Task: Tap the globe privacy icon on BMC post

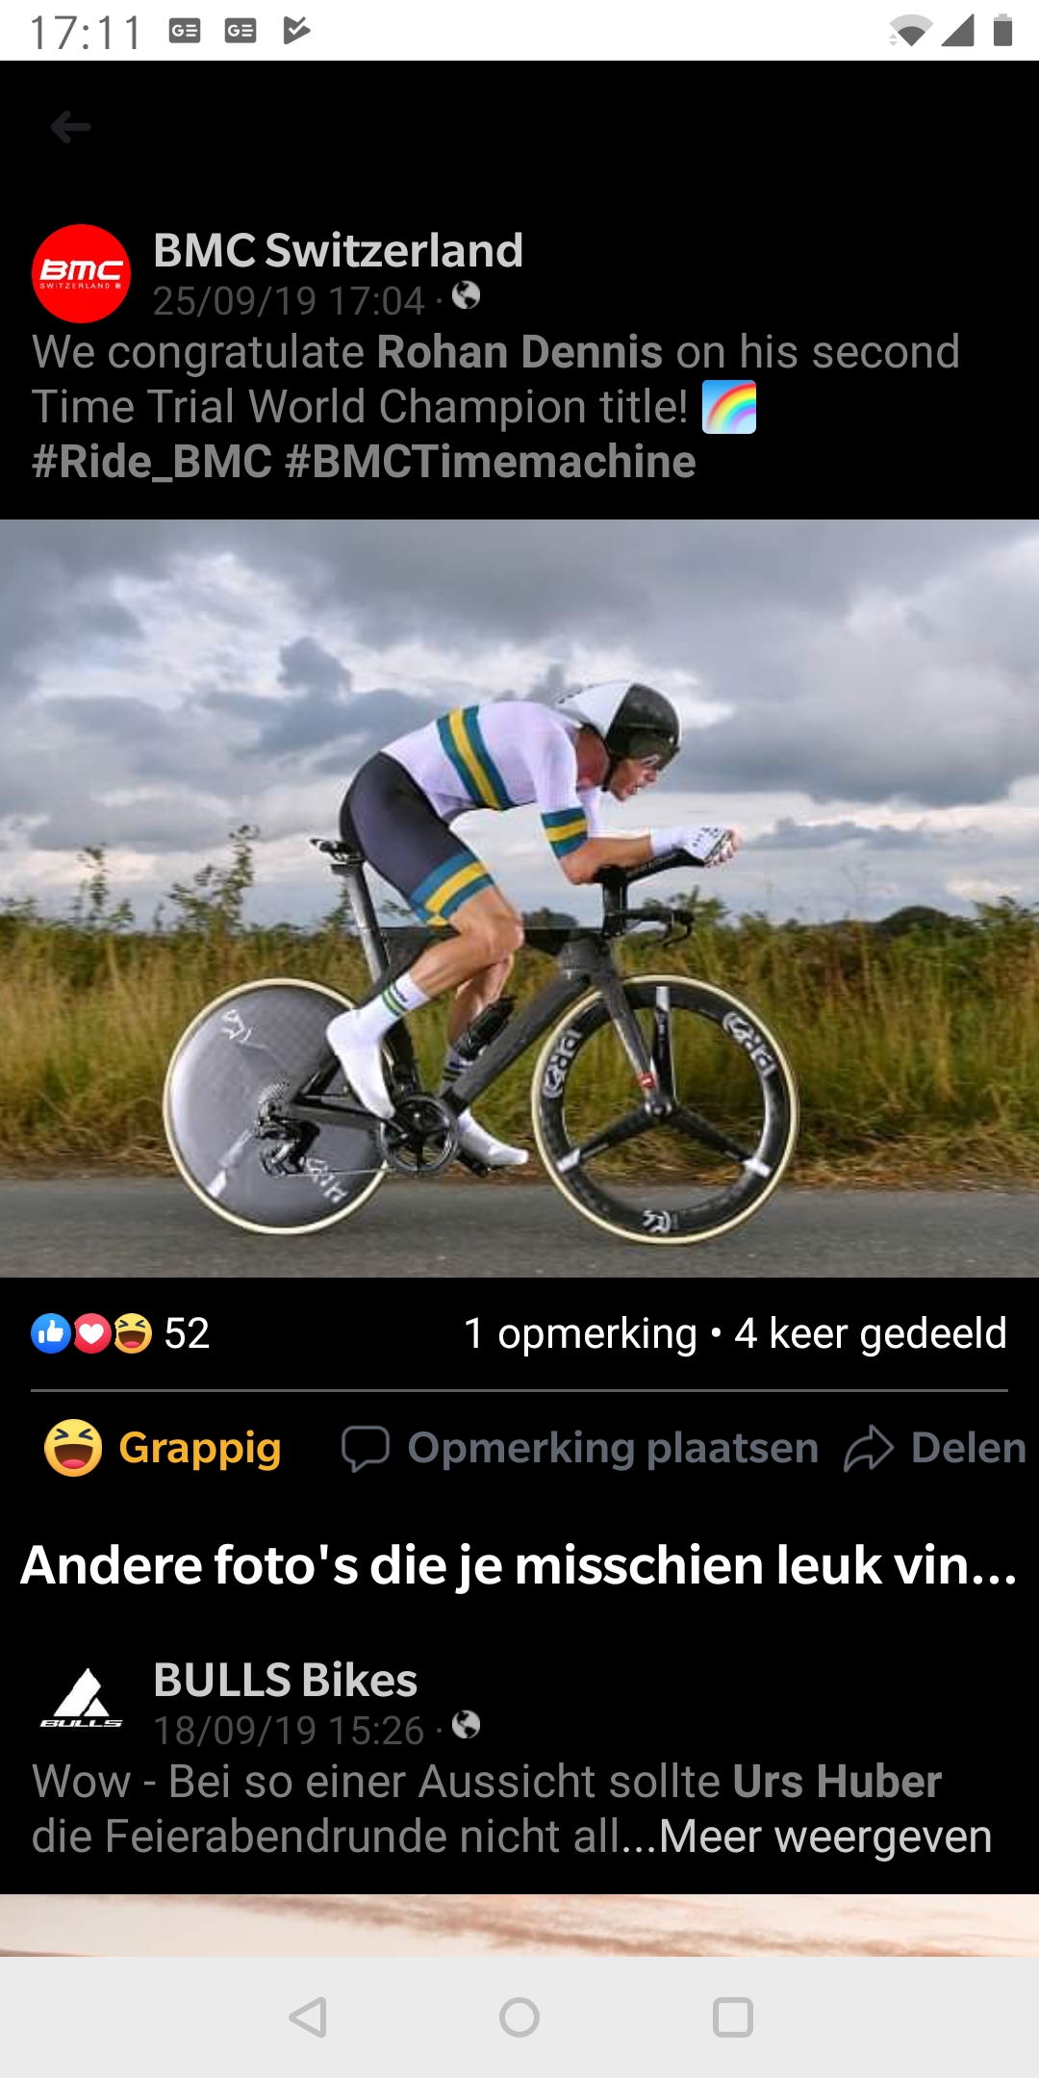Action: pos(467,294)
